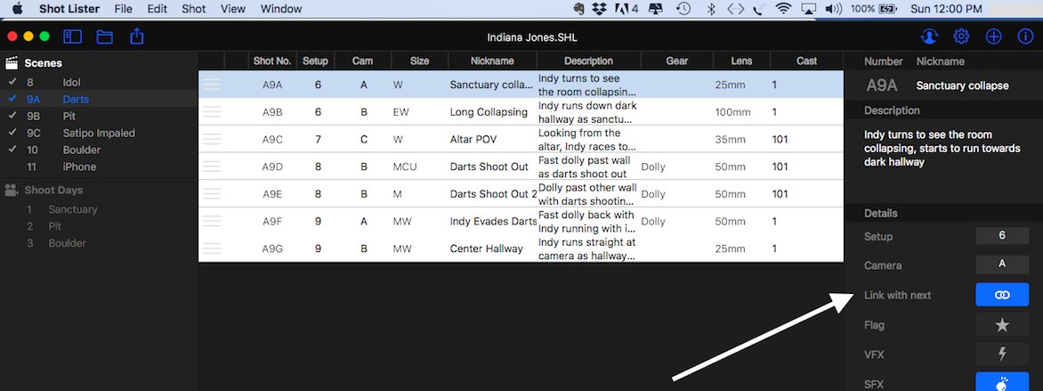Open the File menu

click(x=123, y=9)
